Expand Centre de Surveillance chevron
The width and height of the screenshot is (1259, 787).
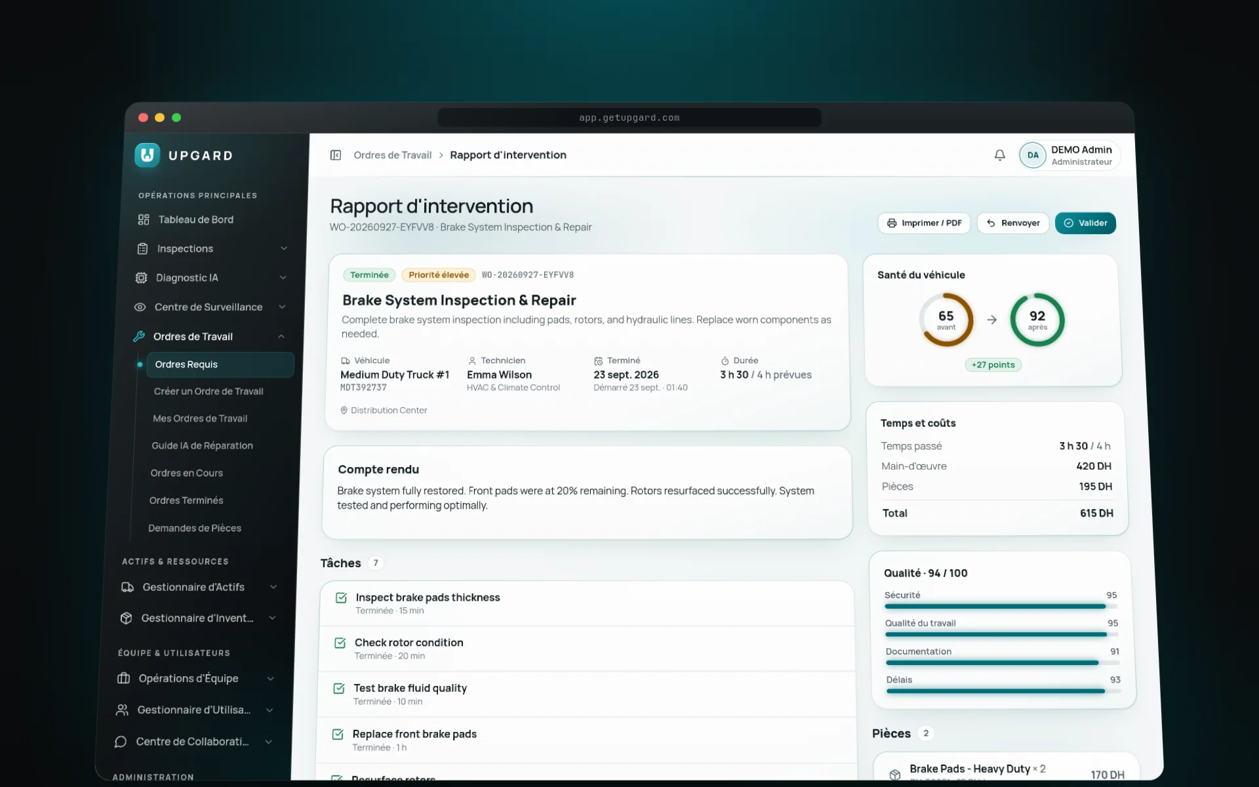283,307
